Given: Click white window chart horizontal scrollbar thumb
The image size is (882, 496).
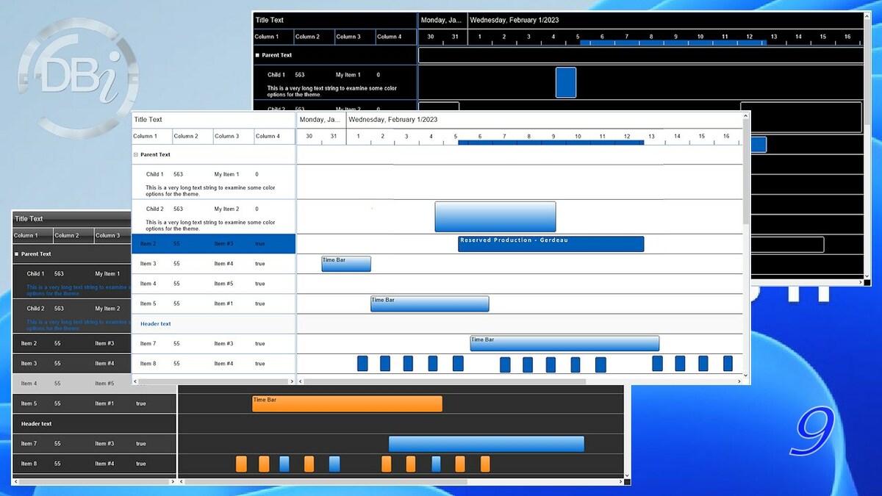Looking at the screenshot, I should [445, 381].
